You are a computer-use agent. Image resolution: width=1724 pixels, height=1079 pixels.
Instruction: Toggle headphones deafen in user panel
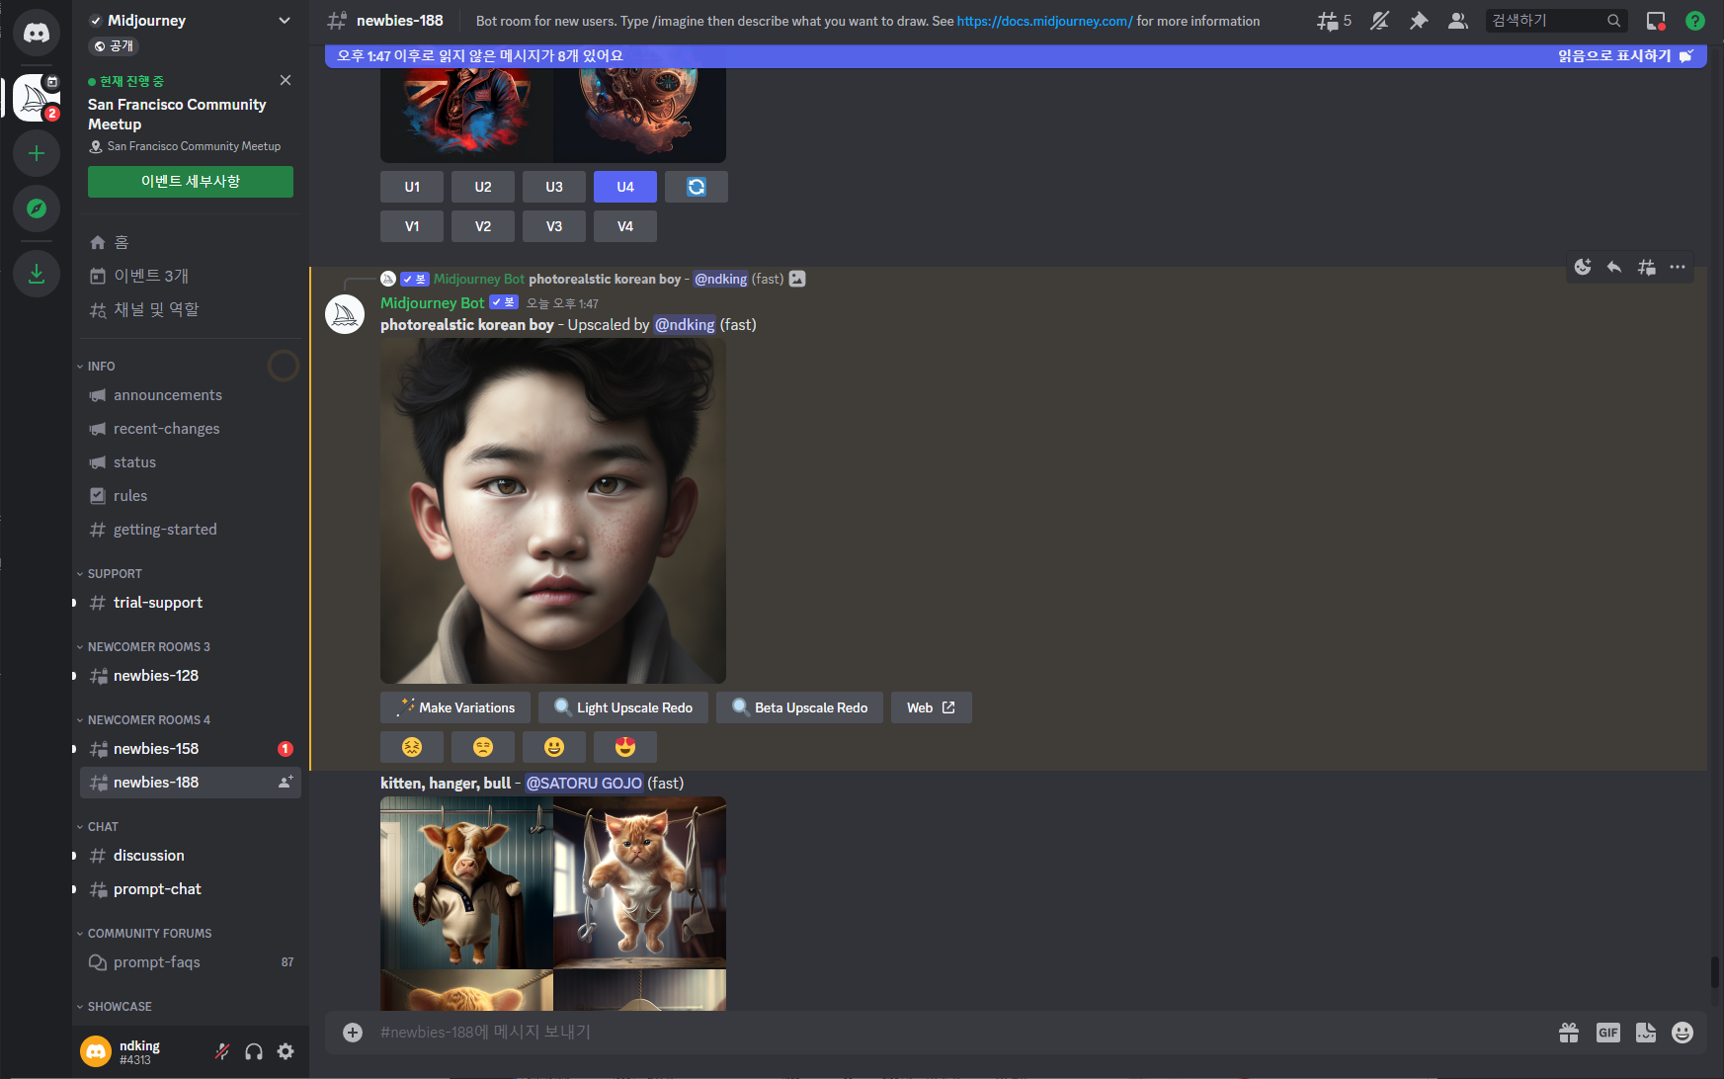pyautogui.click(x=254, y=1051)
